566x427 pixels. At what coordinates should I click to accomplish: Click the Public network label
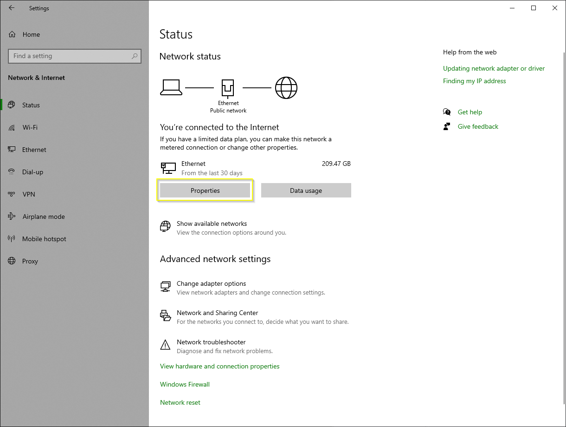pyautogui.click(x=228, y=111)
